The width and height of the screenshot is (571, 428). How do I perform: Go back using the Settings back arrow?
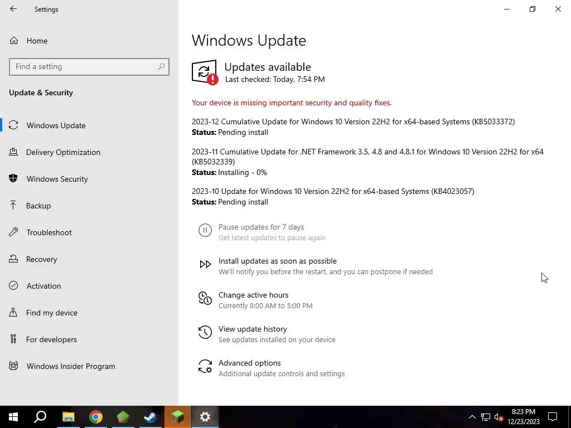13,9
